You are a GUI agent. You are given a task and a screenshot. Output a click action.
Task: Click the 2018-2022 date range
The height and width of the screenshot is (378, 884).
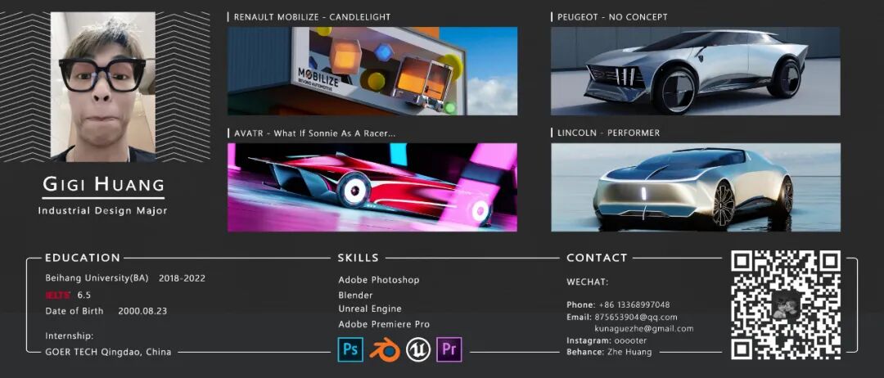(x=182, y=278)
